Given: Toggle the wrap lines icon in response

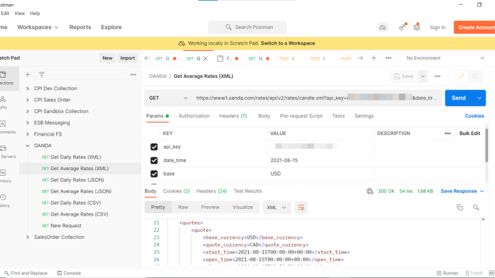Looking at the screenshot, I should click(301, 207).
